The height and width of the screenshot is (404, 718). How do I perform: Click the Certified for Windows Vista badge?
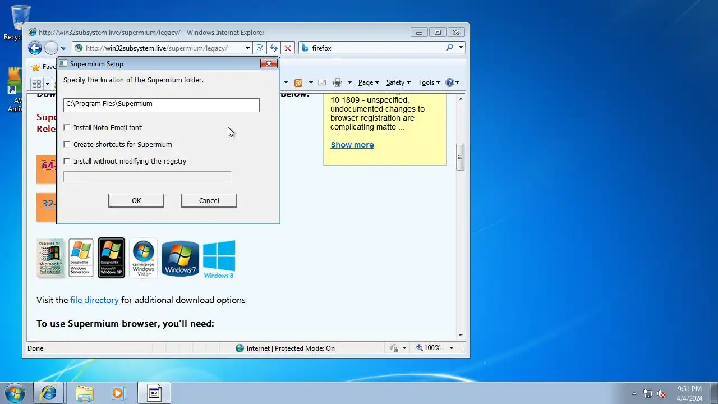point(143,258)
